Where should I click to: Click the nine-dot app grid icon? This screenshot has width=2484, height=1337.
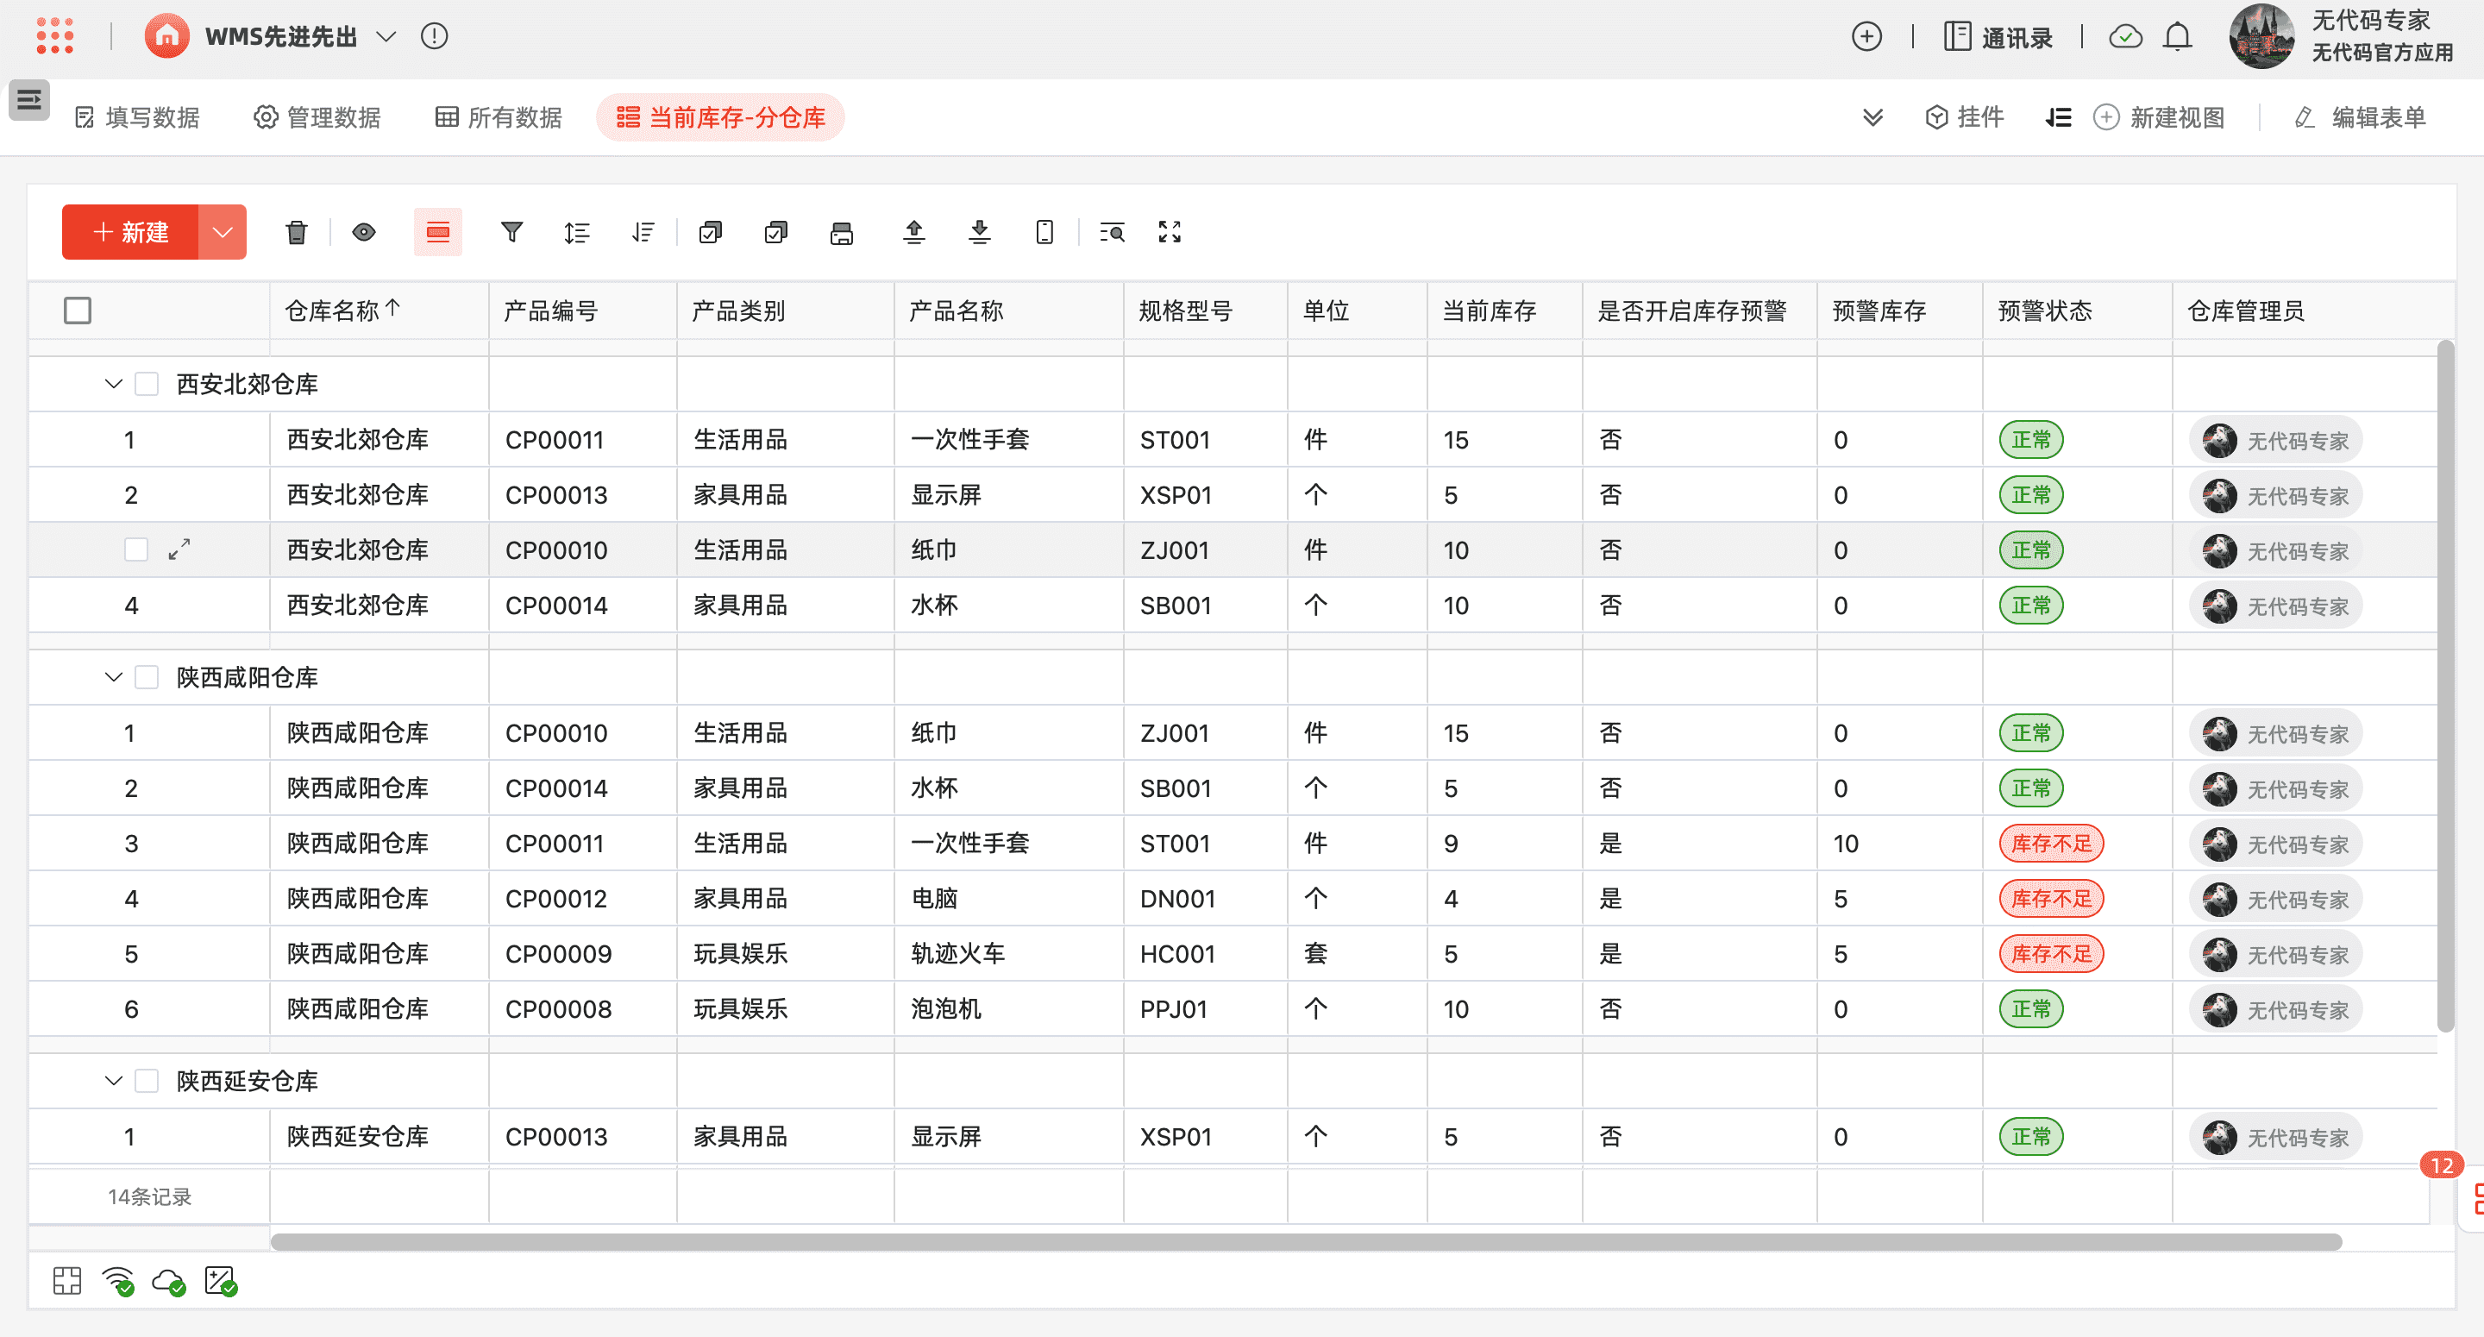click(x=55, y=36)
